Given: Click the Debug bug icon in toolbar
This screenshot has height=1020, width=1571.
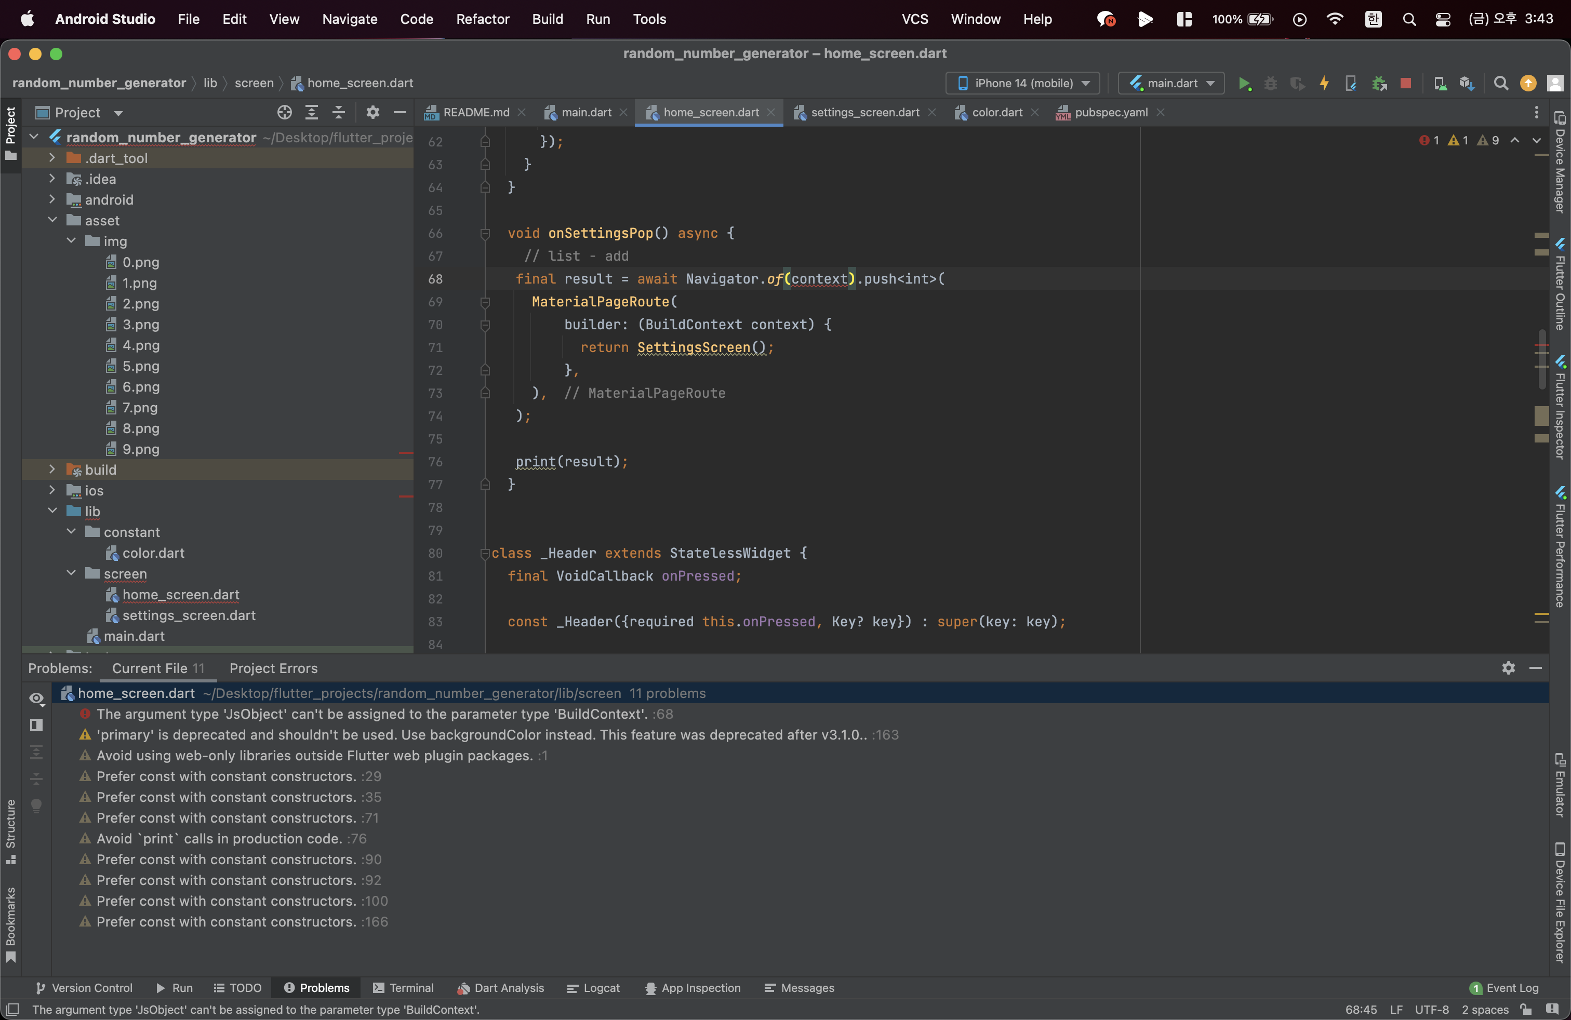Looking at the screenshot, I should click(x=1270, y=83).
